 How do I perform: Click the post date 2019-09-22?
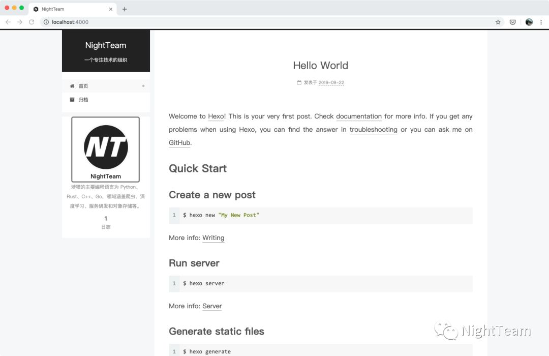coord(331,83)
